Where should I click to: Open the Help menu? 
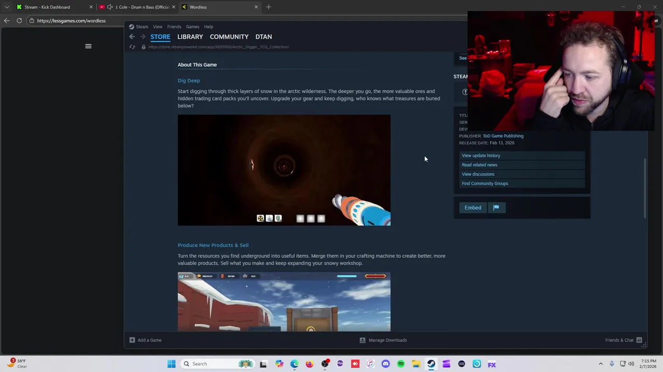(209, 27)
